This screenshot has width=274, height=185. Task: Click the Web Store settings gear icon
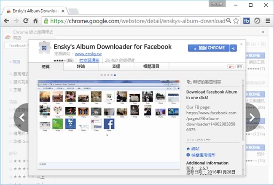263,32
